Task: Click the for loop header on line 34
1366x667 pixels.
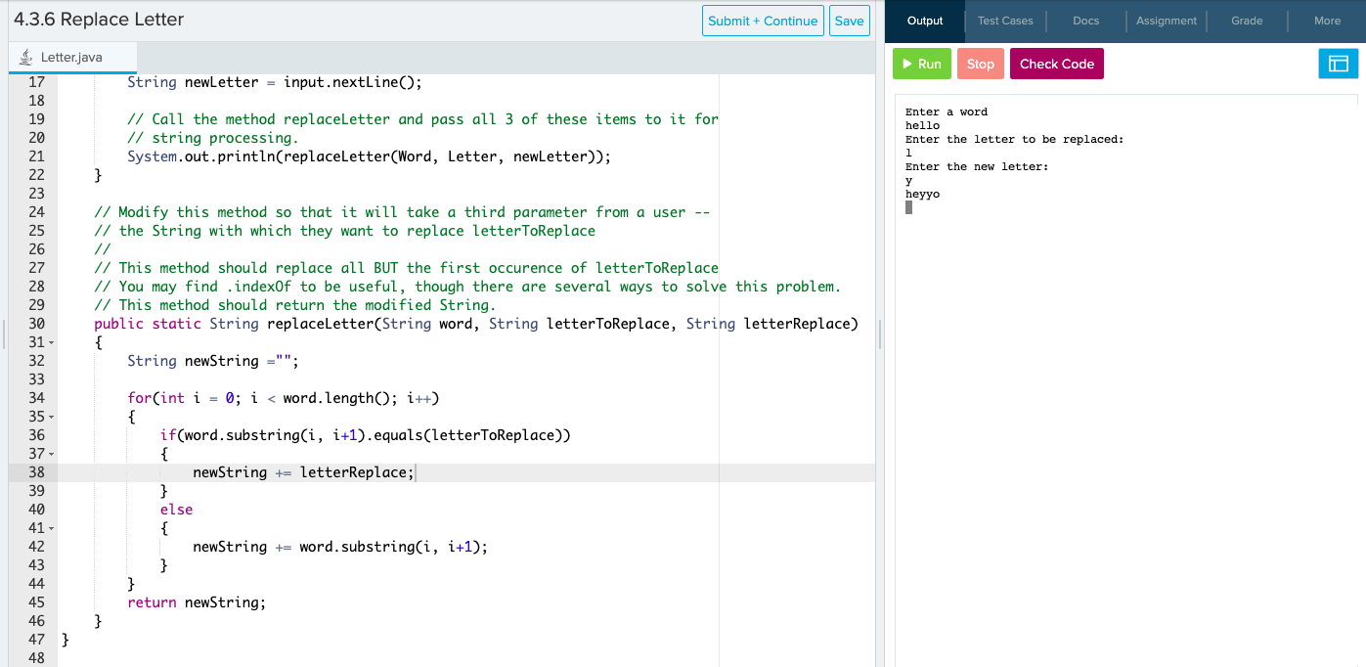Action: pos(284,398)
